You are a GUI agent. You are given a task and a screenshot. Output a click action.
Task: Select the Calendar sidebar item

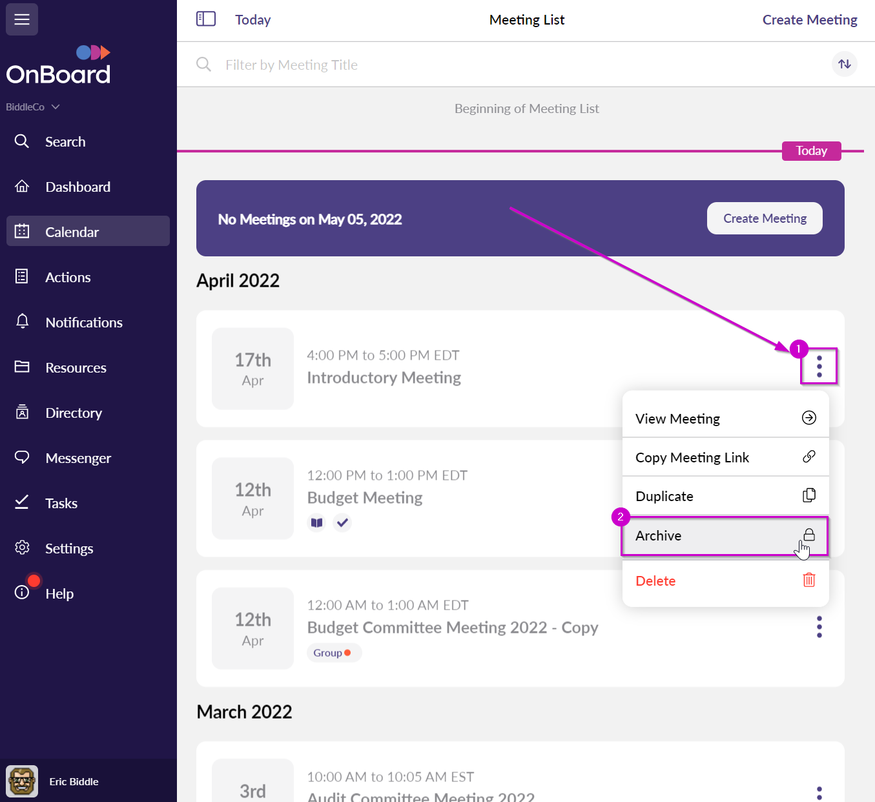coord(88,231)
